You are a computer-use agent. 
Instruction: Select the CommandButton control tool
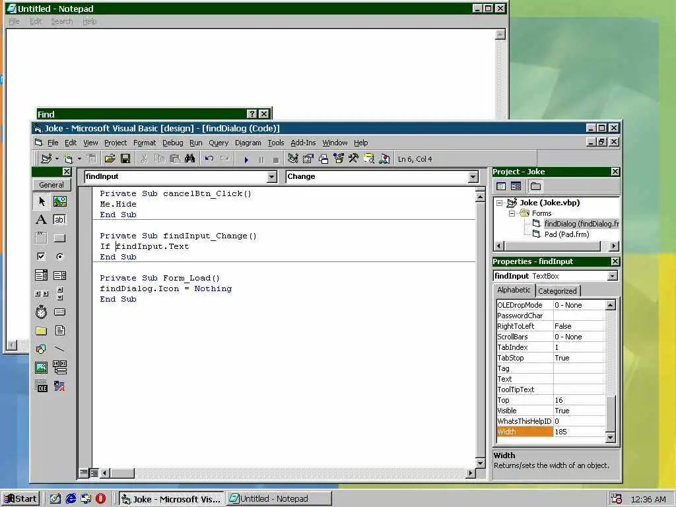click(60, 238)
